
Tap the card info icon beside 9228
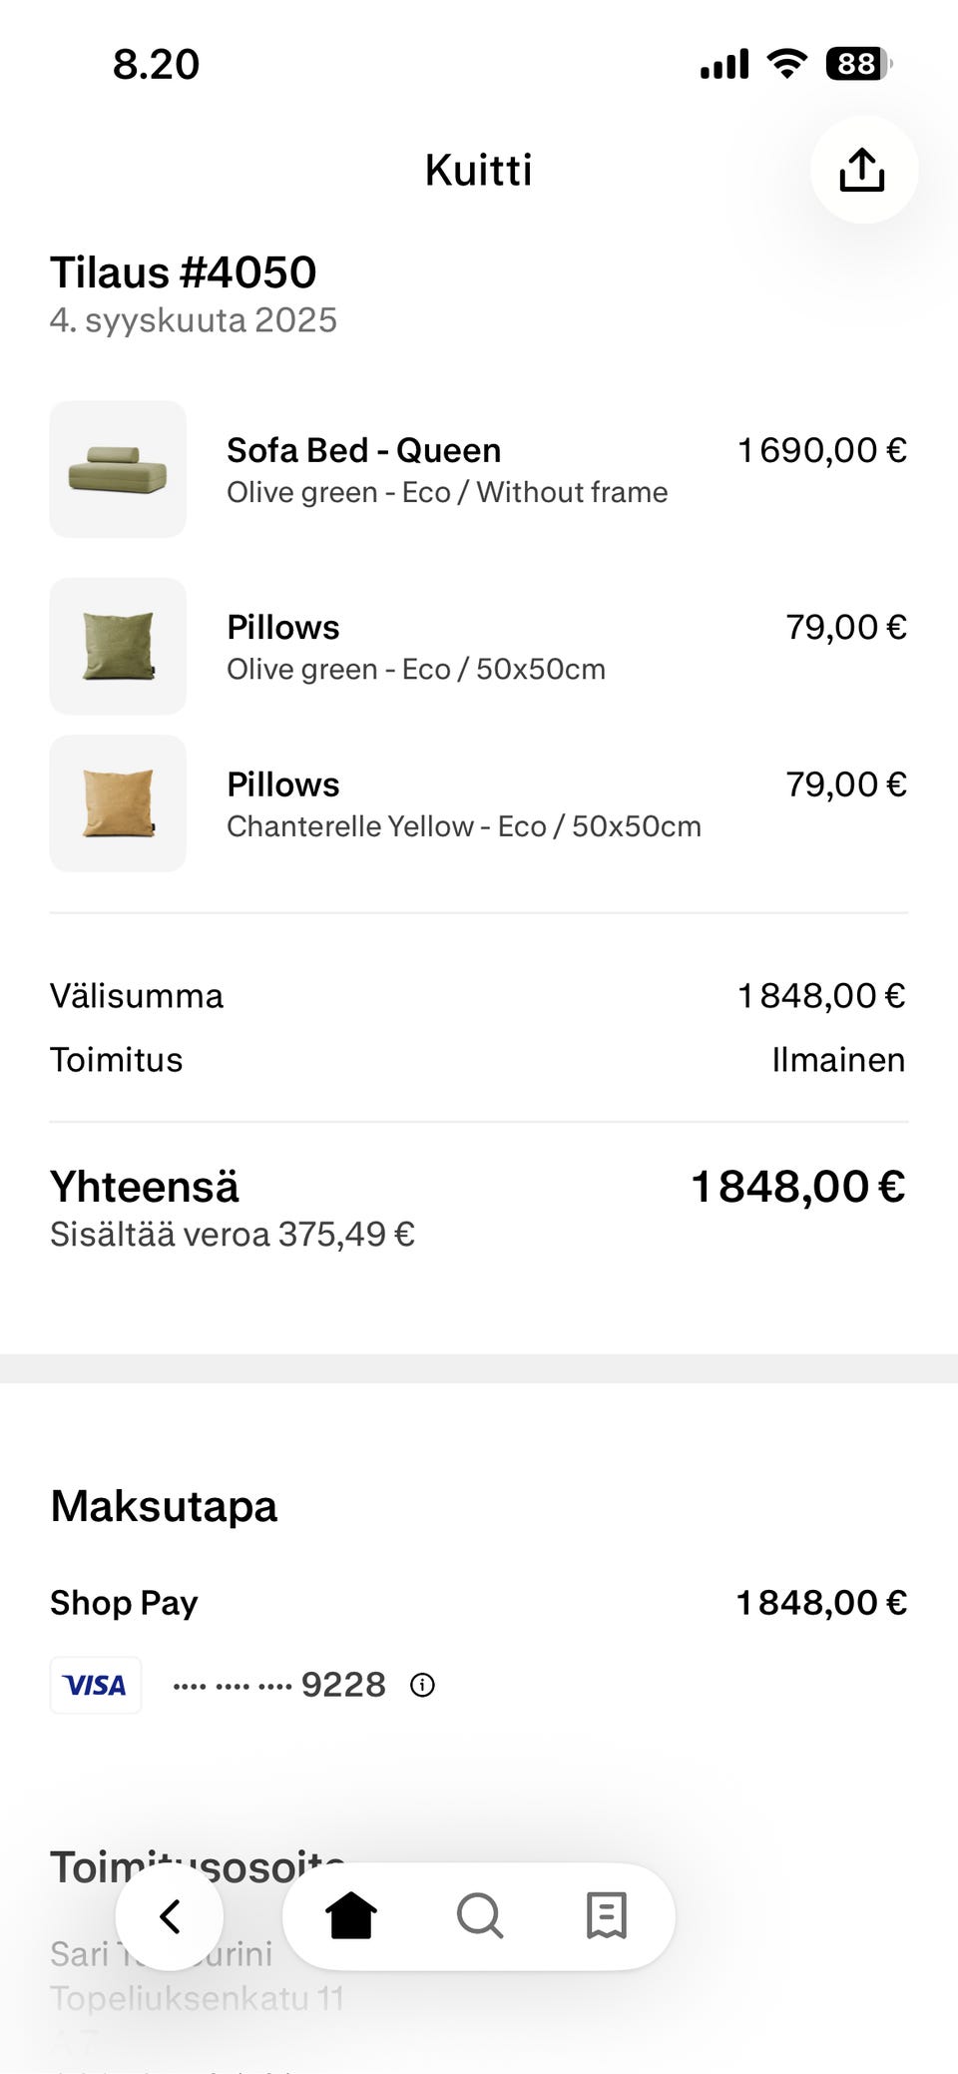pyautogui.click(x=422, y=1685)
